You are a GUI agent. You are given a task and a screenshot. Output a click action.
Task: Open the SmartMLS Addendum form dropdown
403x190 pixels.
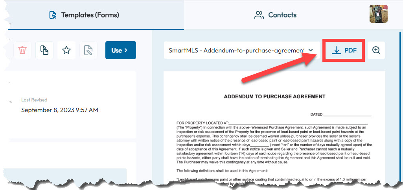[241, 50]
